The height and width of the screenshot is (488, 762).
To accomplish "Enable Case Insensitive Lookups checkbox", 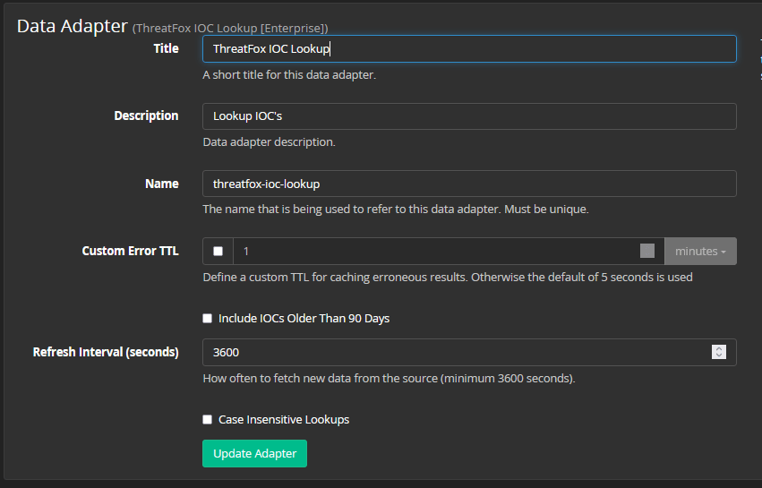I will coord(208,419).
